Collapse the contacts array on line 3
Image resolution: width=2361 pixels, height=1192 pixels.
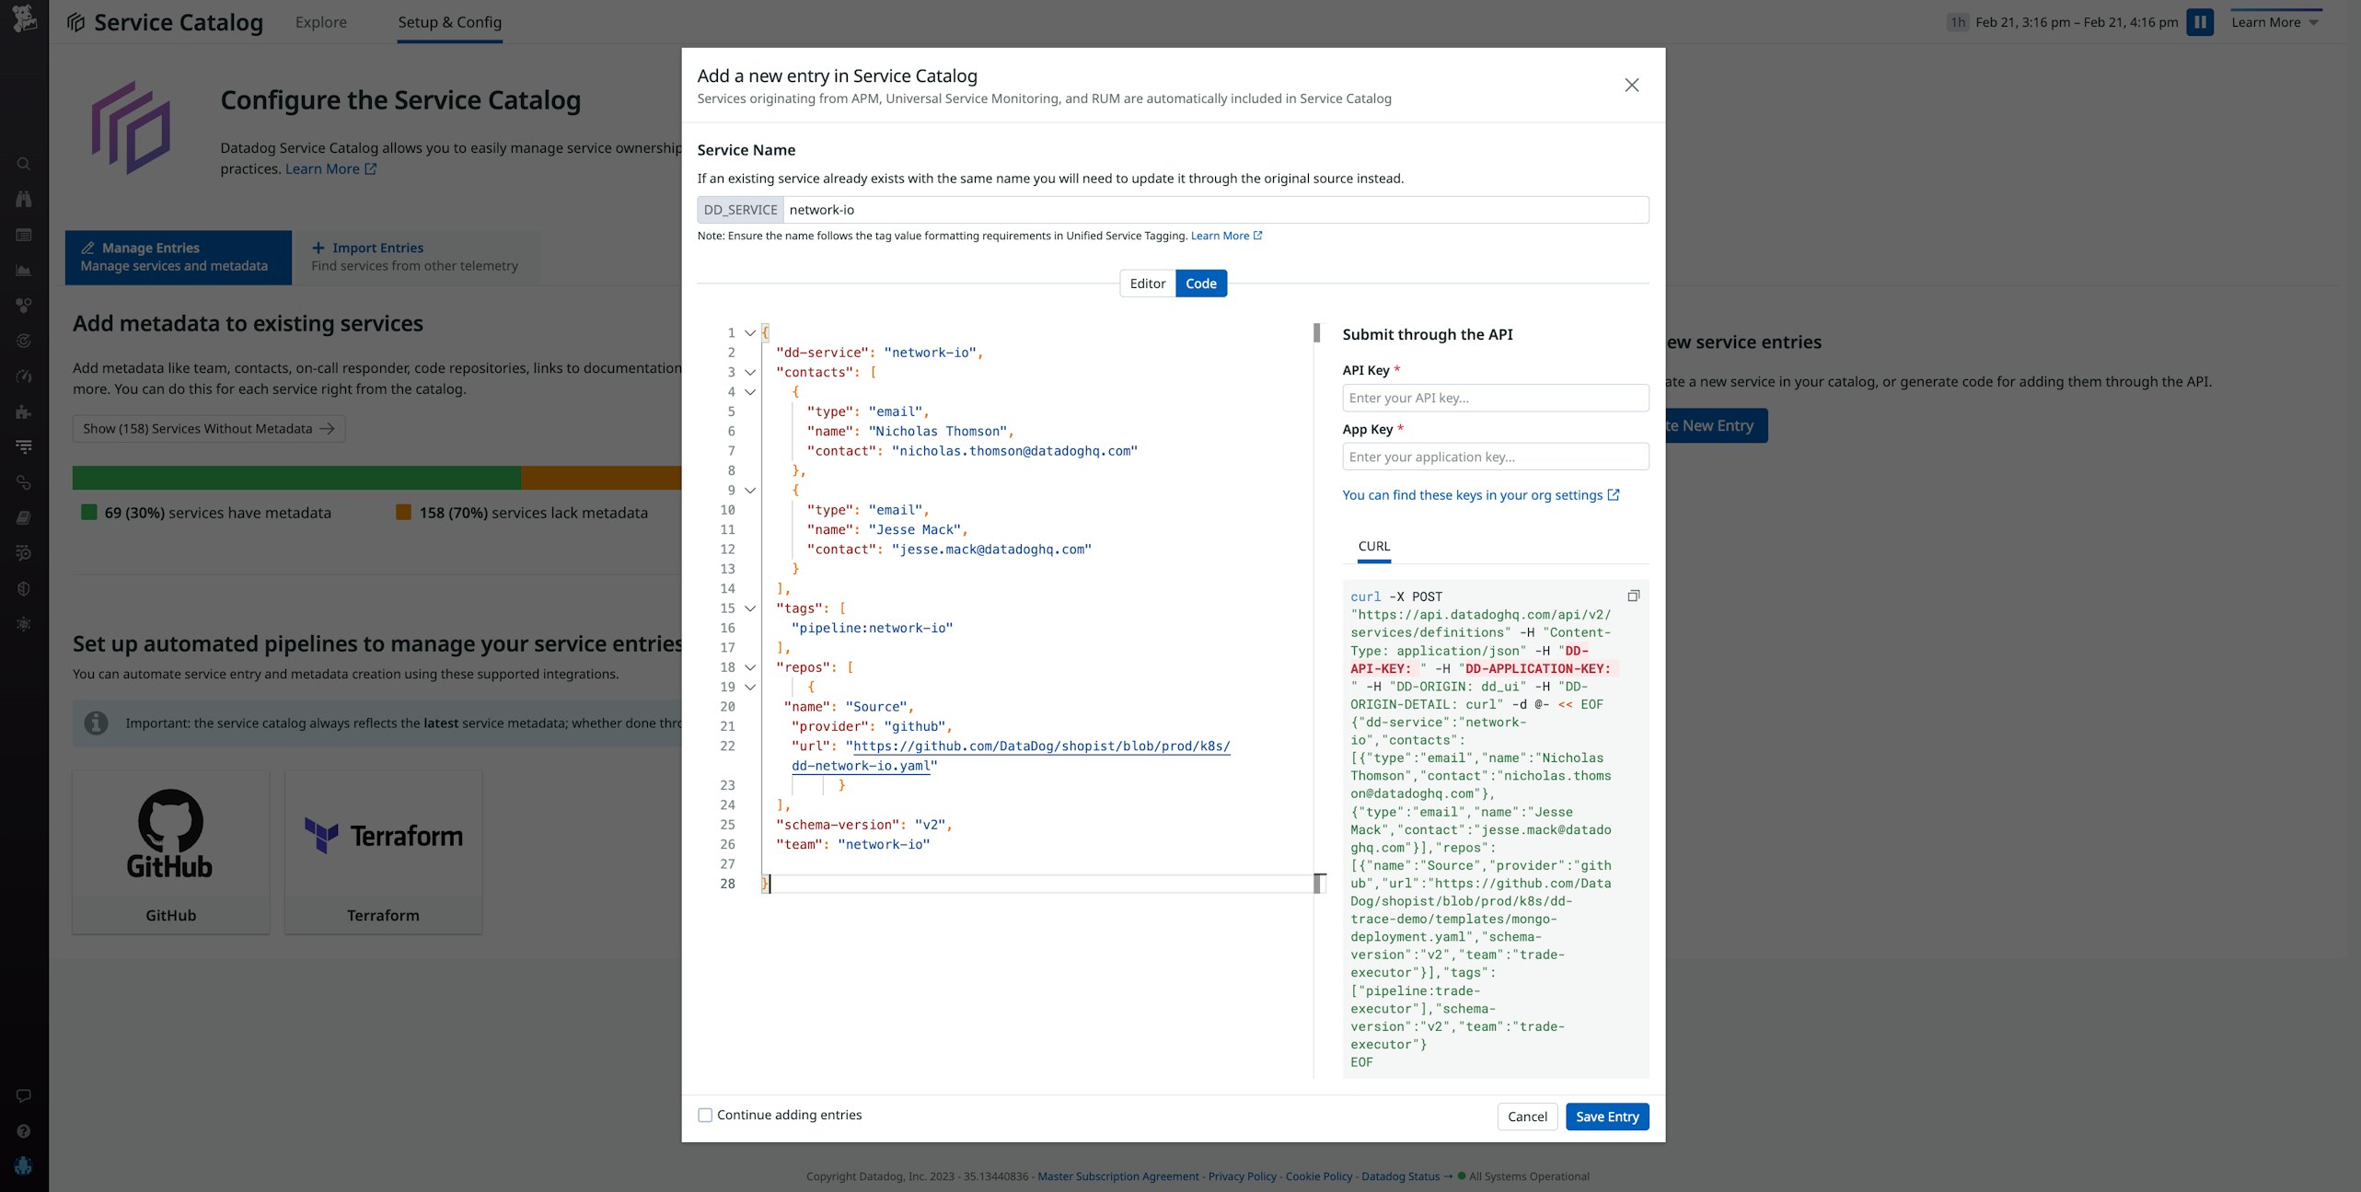[x=750, y=372]
